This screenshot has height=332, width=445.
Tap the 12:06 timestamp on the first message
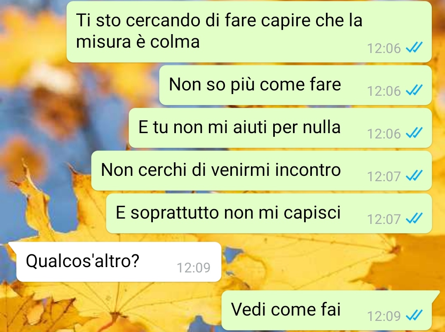click(x=384, y=48)
